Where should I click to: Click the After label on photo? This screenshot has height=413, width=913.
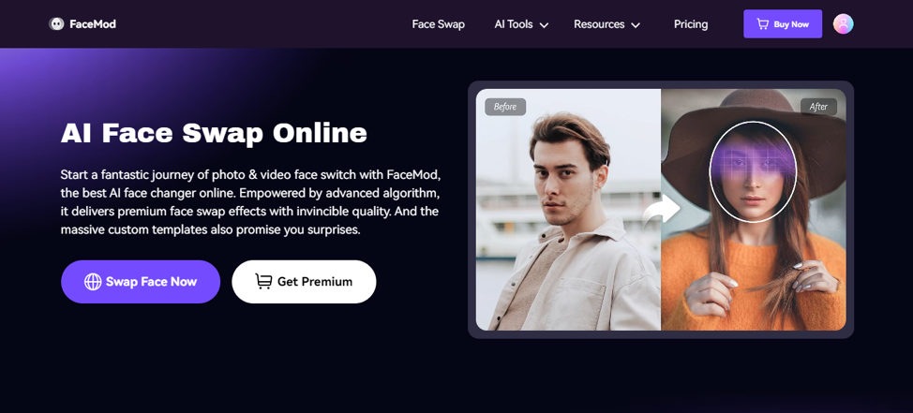818,107
